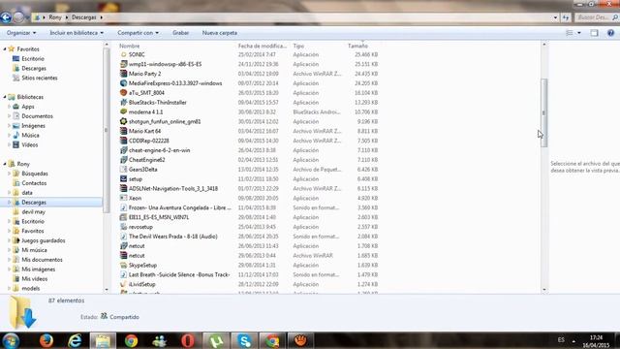Screen dimensions: 620x349
Task: Go back with the navigation arrow
Action: 6,17
